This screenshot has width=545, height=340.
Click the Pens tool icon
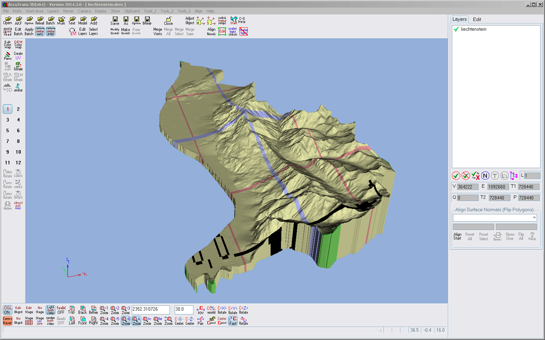coord(8,56)
